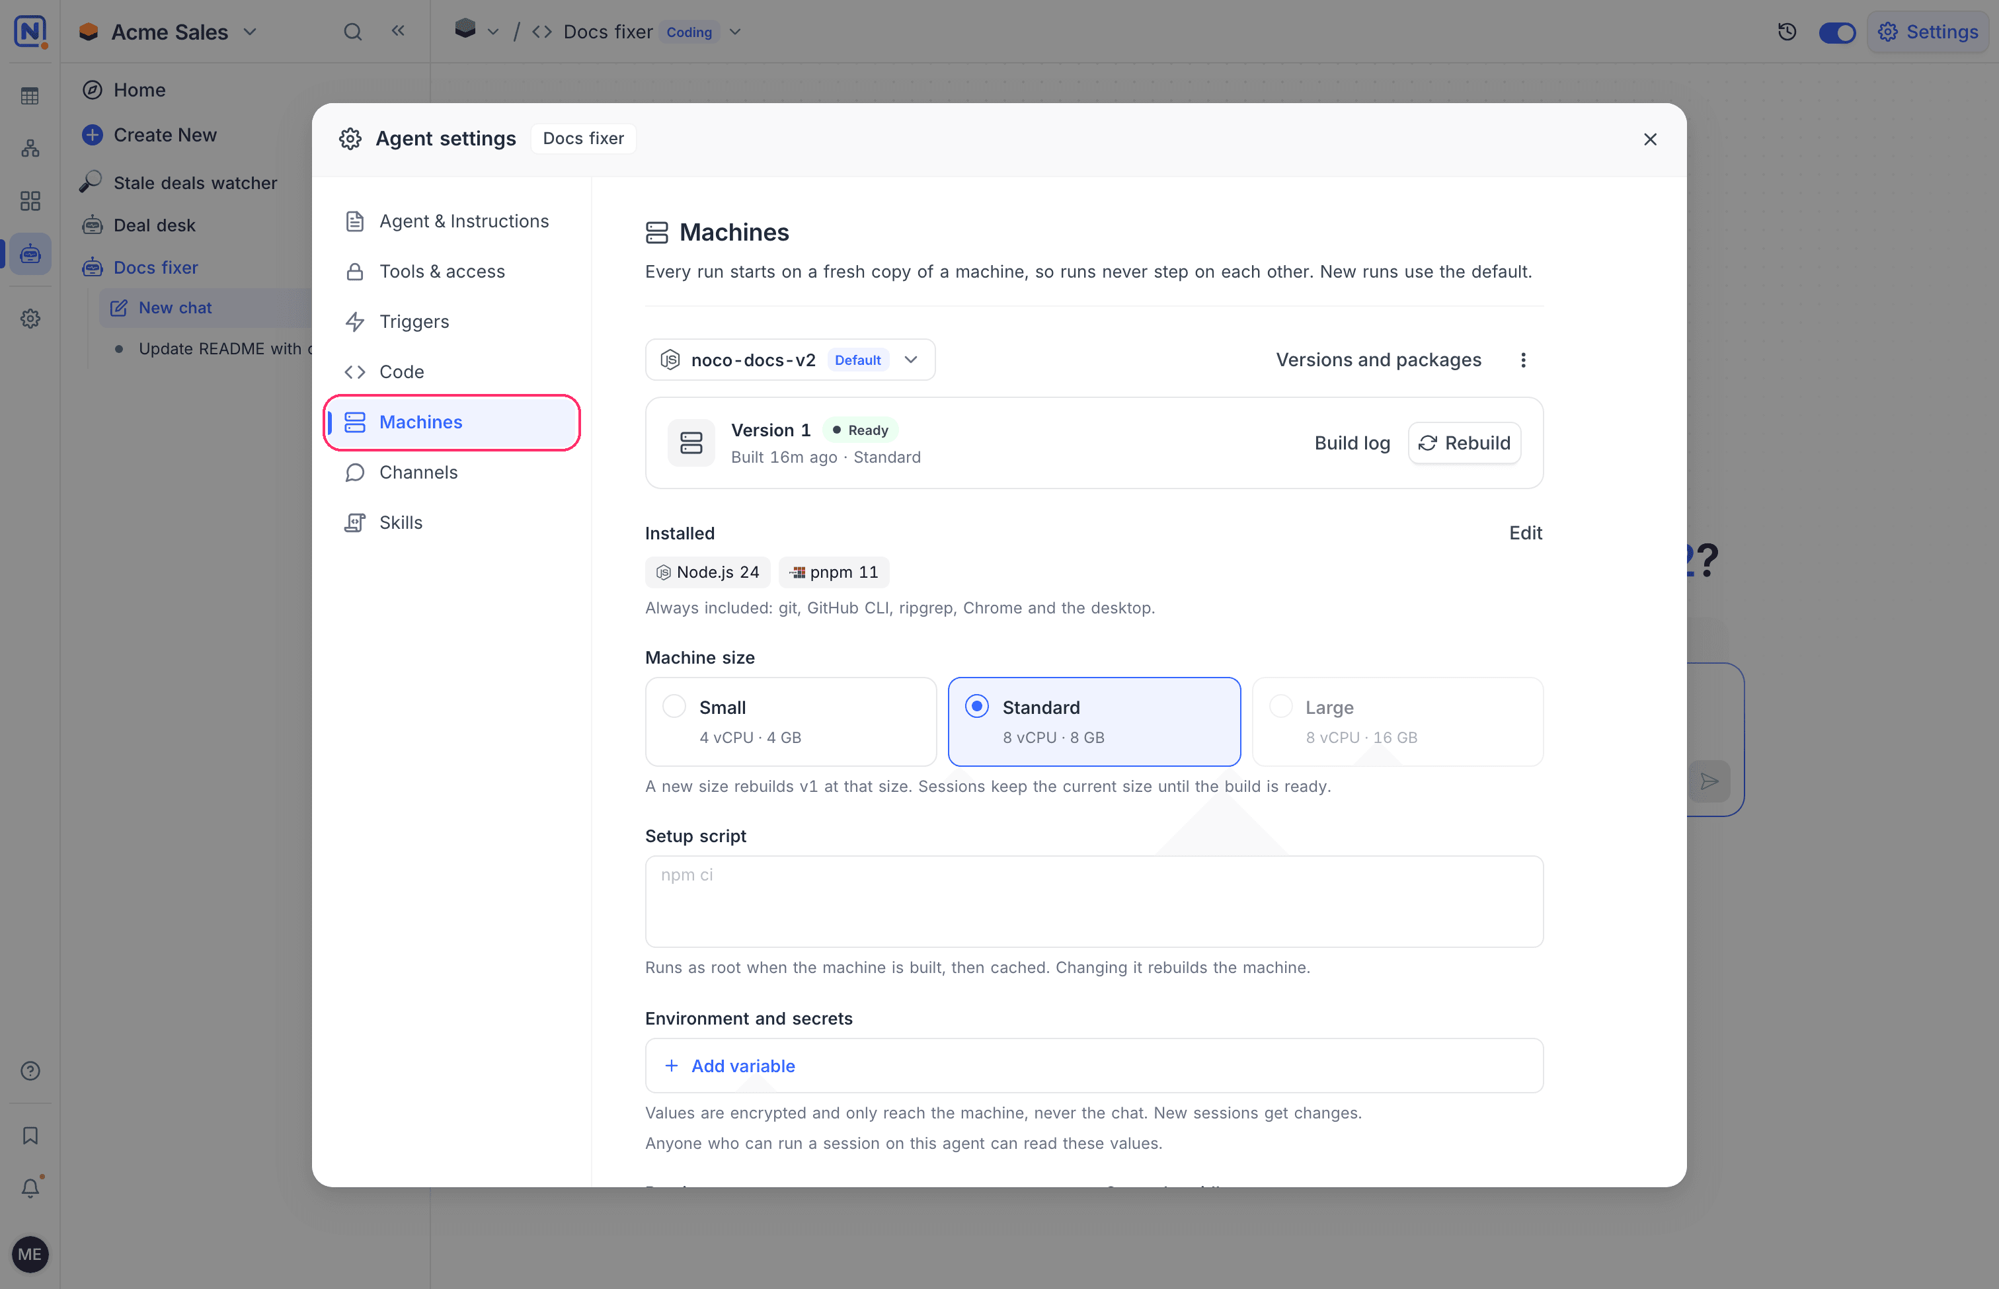Screen dimensions: 1999x1289
Task: Open the gear icon in left rail
Action: [x=30, y=318]
